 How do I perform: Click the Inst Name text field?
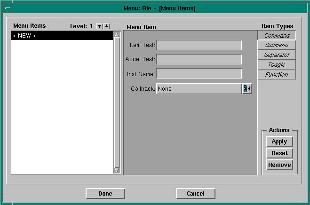[x=199, y=74]
